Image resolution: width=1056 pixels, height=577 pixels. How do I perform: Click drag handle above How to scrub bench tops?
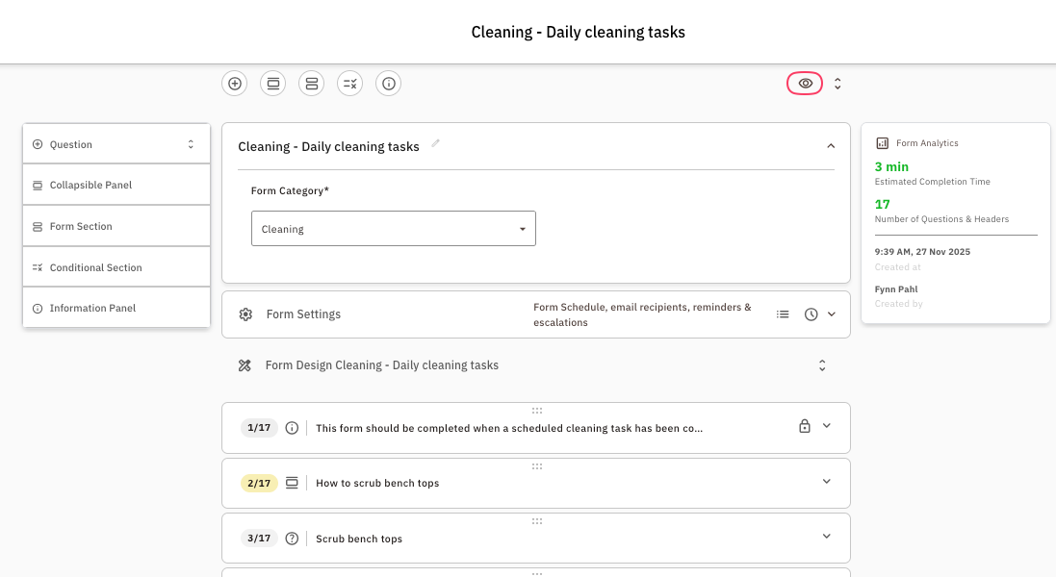(x=537, y=466)
